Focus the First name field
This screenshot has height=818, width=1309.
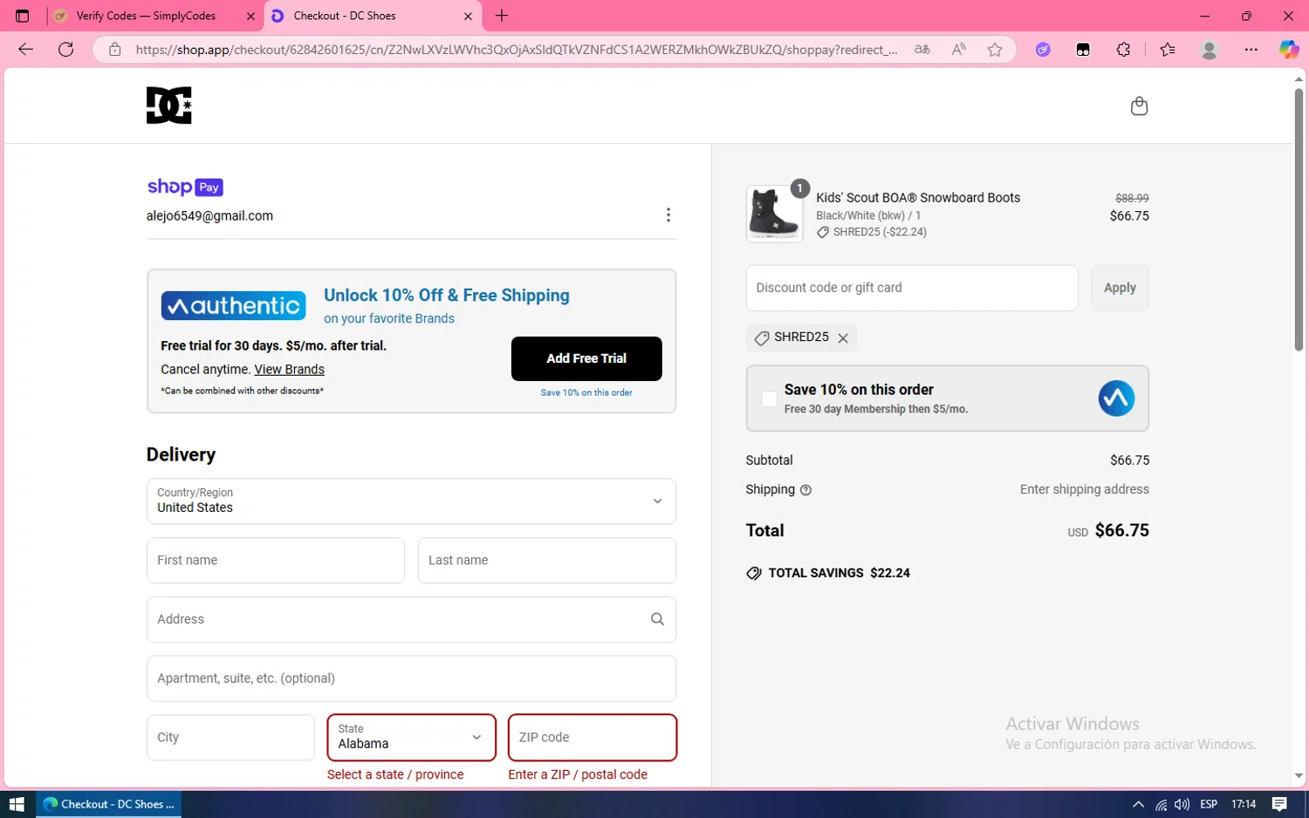point(276,560)
